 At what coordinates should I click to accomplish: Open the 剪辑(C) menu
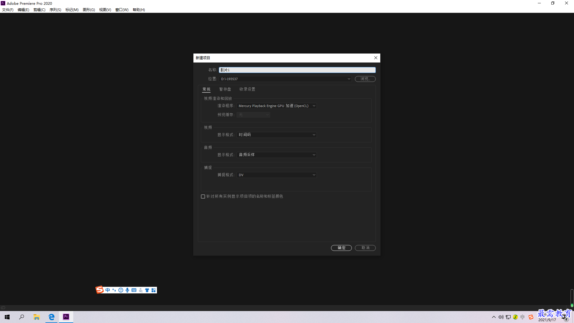pos(39,10)
